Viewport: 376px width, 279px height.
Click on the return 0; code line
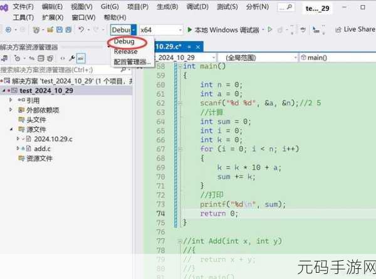pos(219,214)
